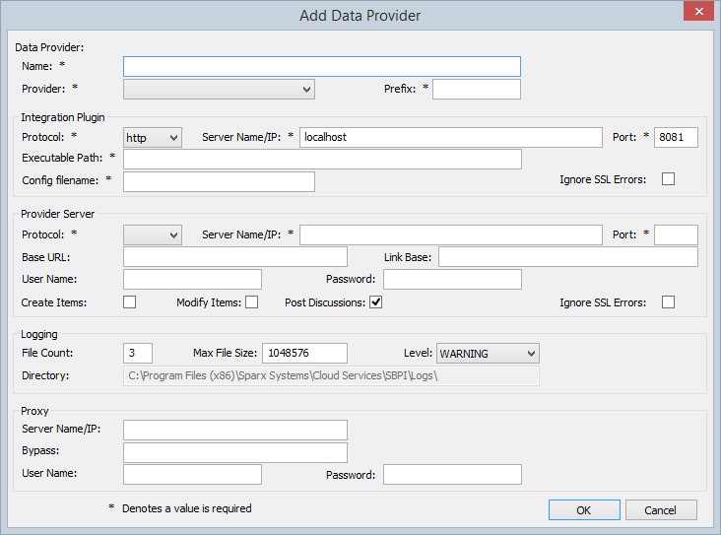Screen dimensions: 721x535
Task: Select the Proxy Bypass input field
Action: tap(235, 452)
